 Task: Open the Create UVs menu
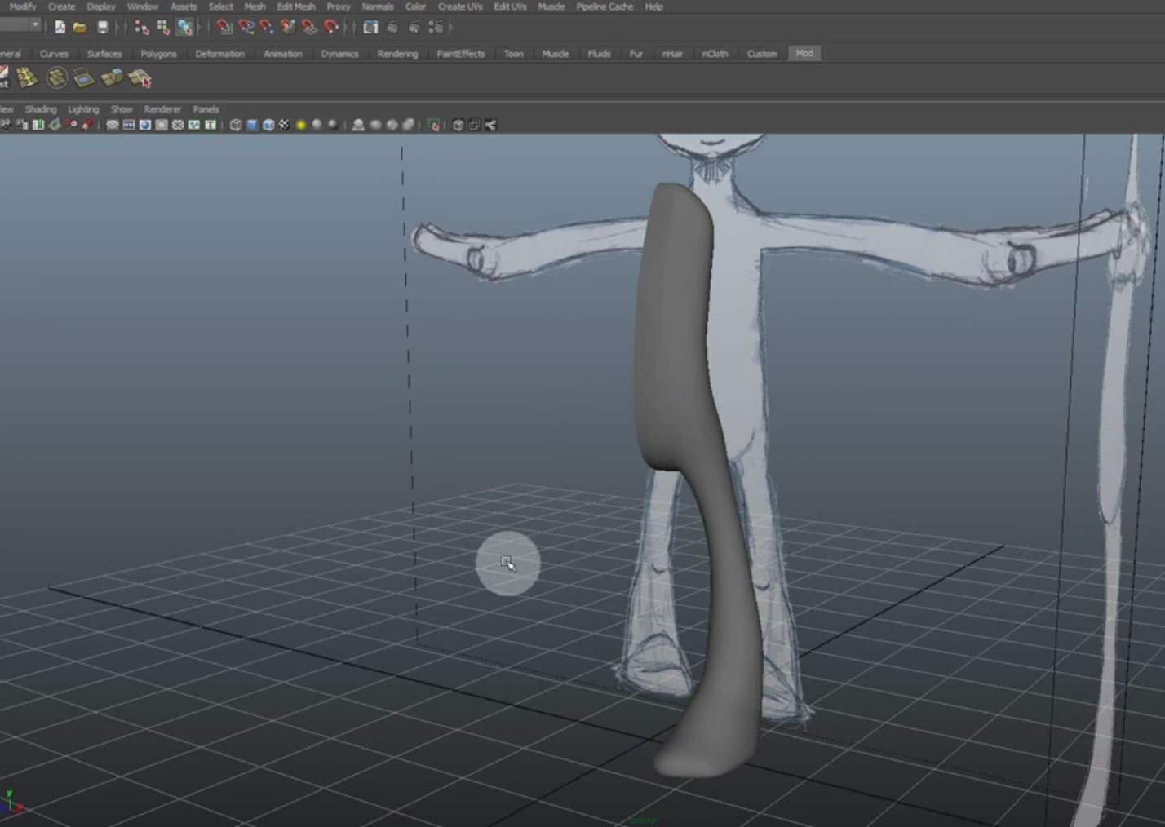click(459, 7)
